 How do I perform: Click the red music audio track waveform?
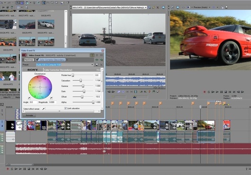pyautogui.click(x=133, y=149)
